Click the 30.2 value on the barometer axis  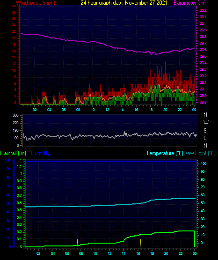pyautogui.click(x=203, y=10)
